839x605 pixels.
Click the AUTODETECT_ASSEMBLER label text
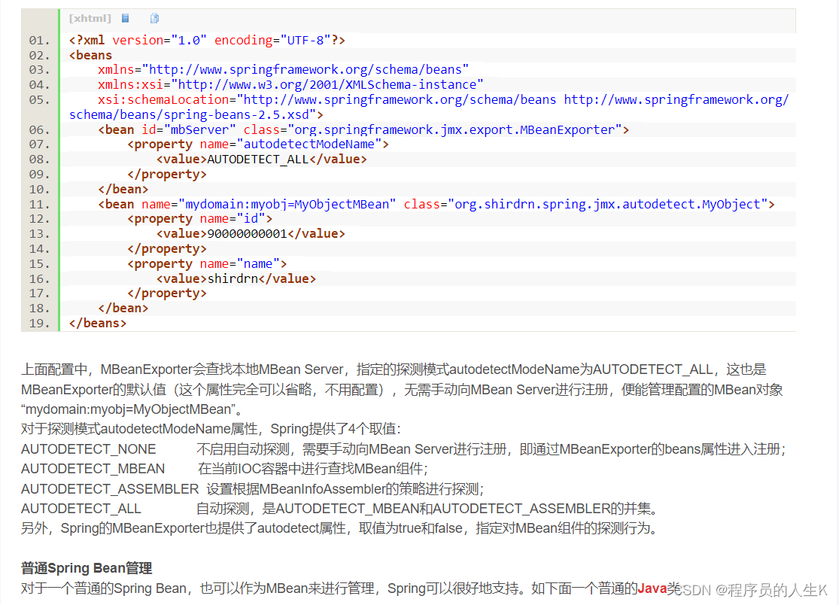[109, 488]
